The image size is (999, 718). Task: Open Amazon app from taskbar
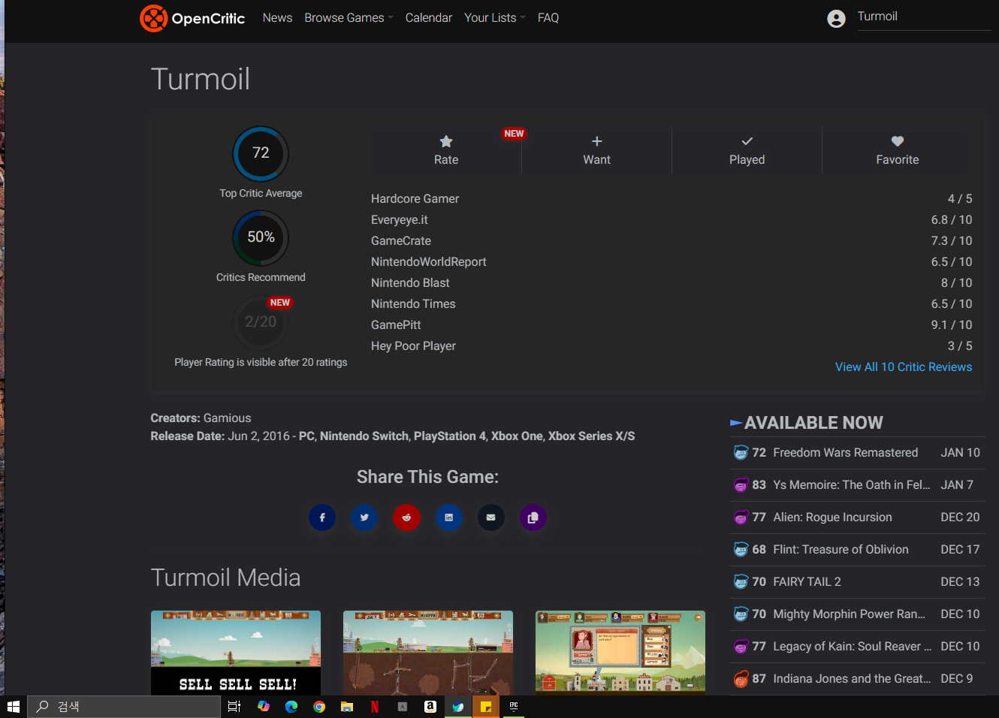(430, 707)
